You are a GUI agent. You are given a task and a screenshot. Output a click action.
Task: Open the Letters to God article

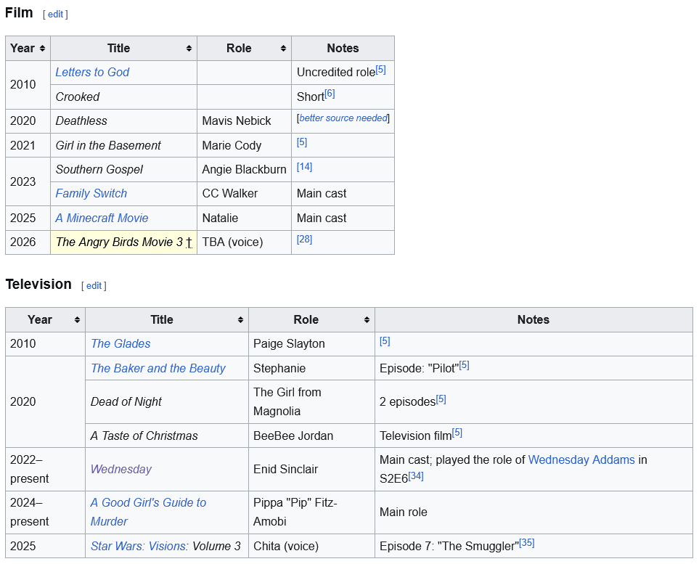pos(92,73)
